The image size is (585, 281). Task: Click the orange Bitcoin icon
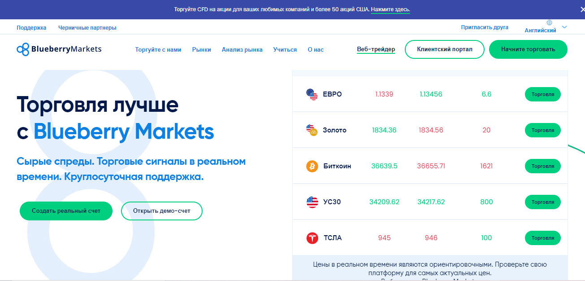click(312, 166)
